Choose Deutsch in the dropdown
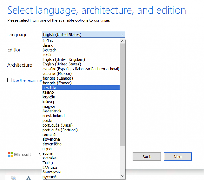This screenshot has width=204, height=180. pos(81,50)
